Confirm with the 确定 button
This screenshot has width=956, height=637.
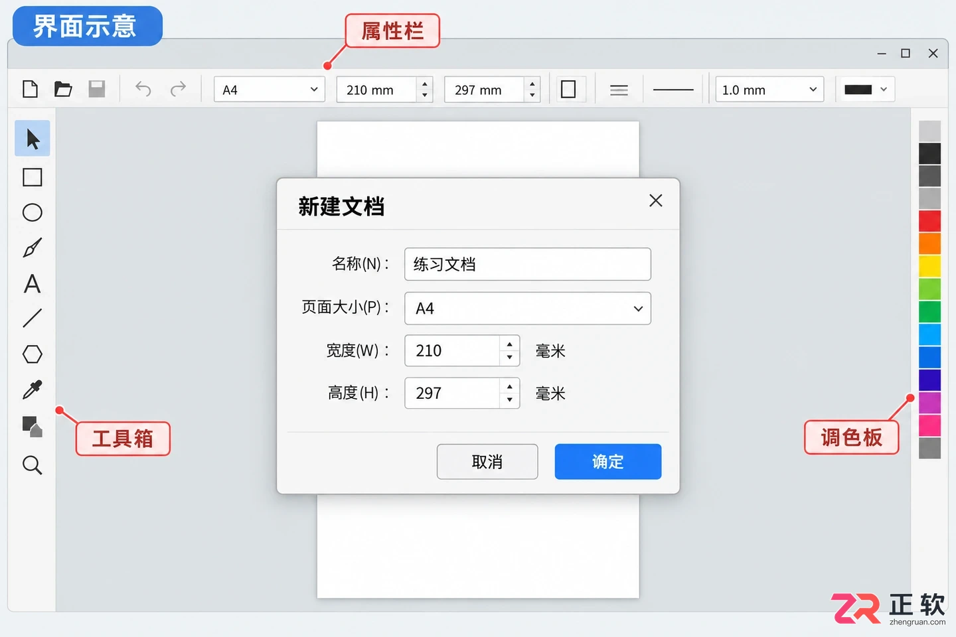(x=608, y=462)
